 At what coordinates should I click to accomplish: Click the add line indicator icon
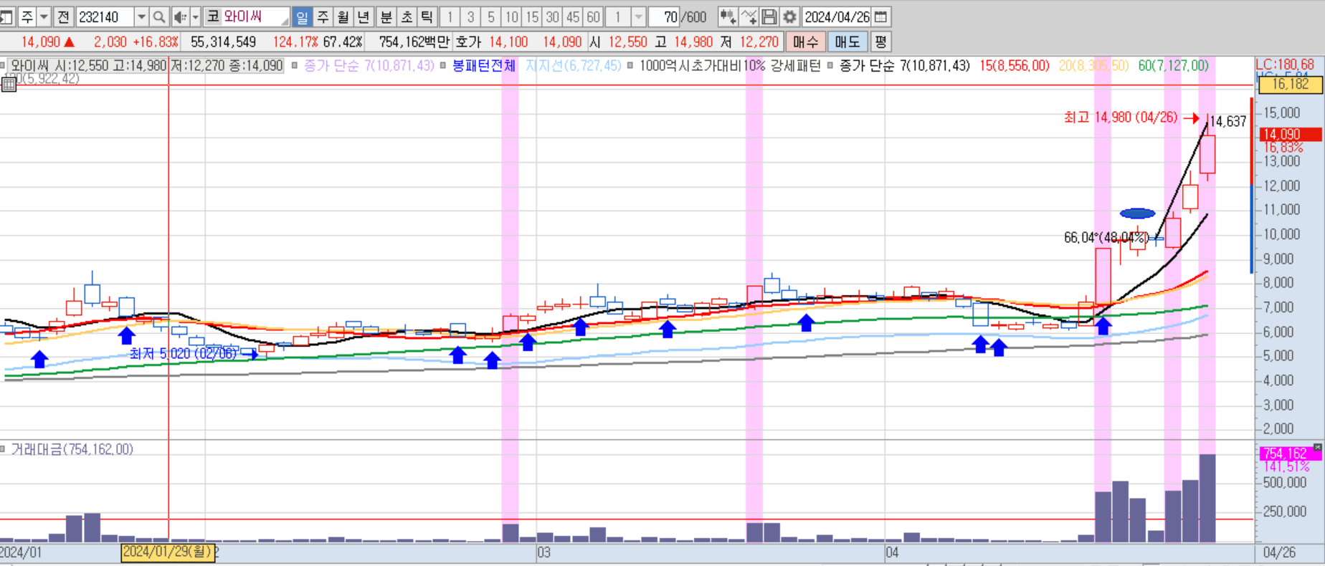[x=748, y=16]
